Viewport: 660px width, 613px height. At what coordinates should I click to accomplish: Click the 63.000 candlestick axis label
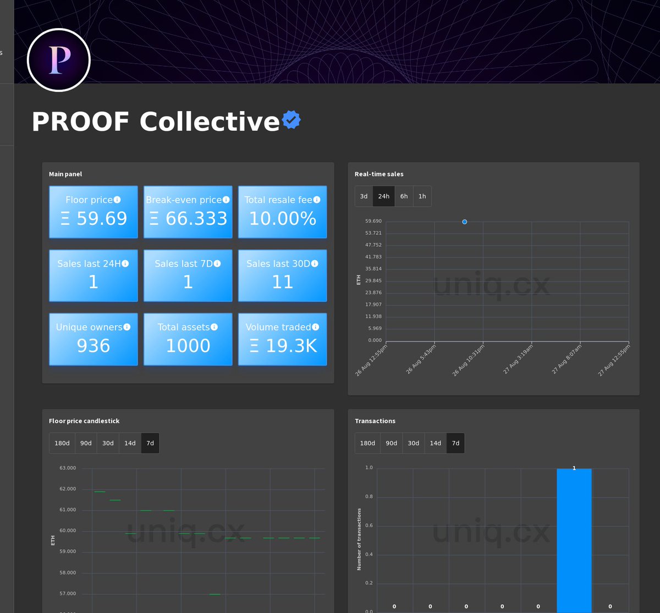click(x=68, y=468)
